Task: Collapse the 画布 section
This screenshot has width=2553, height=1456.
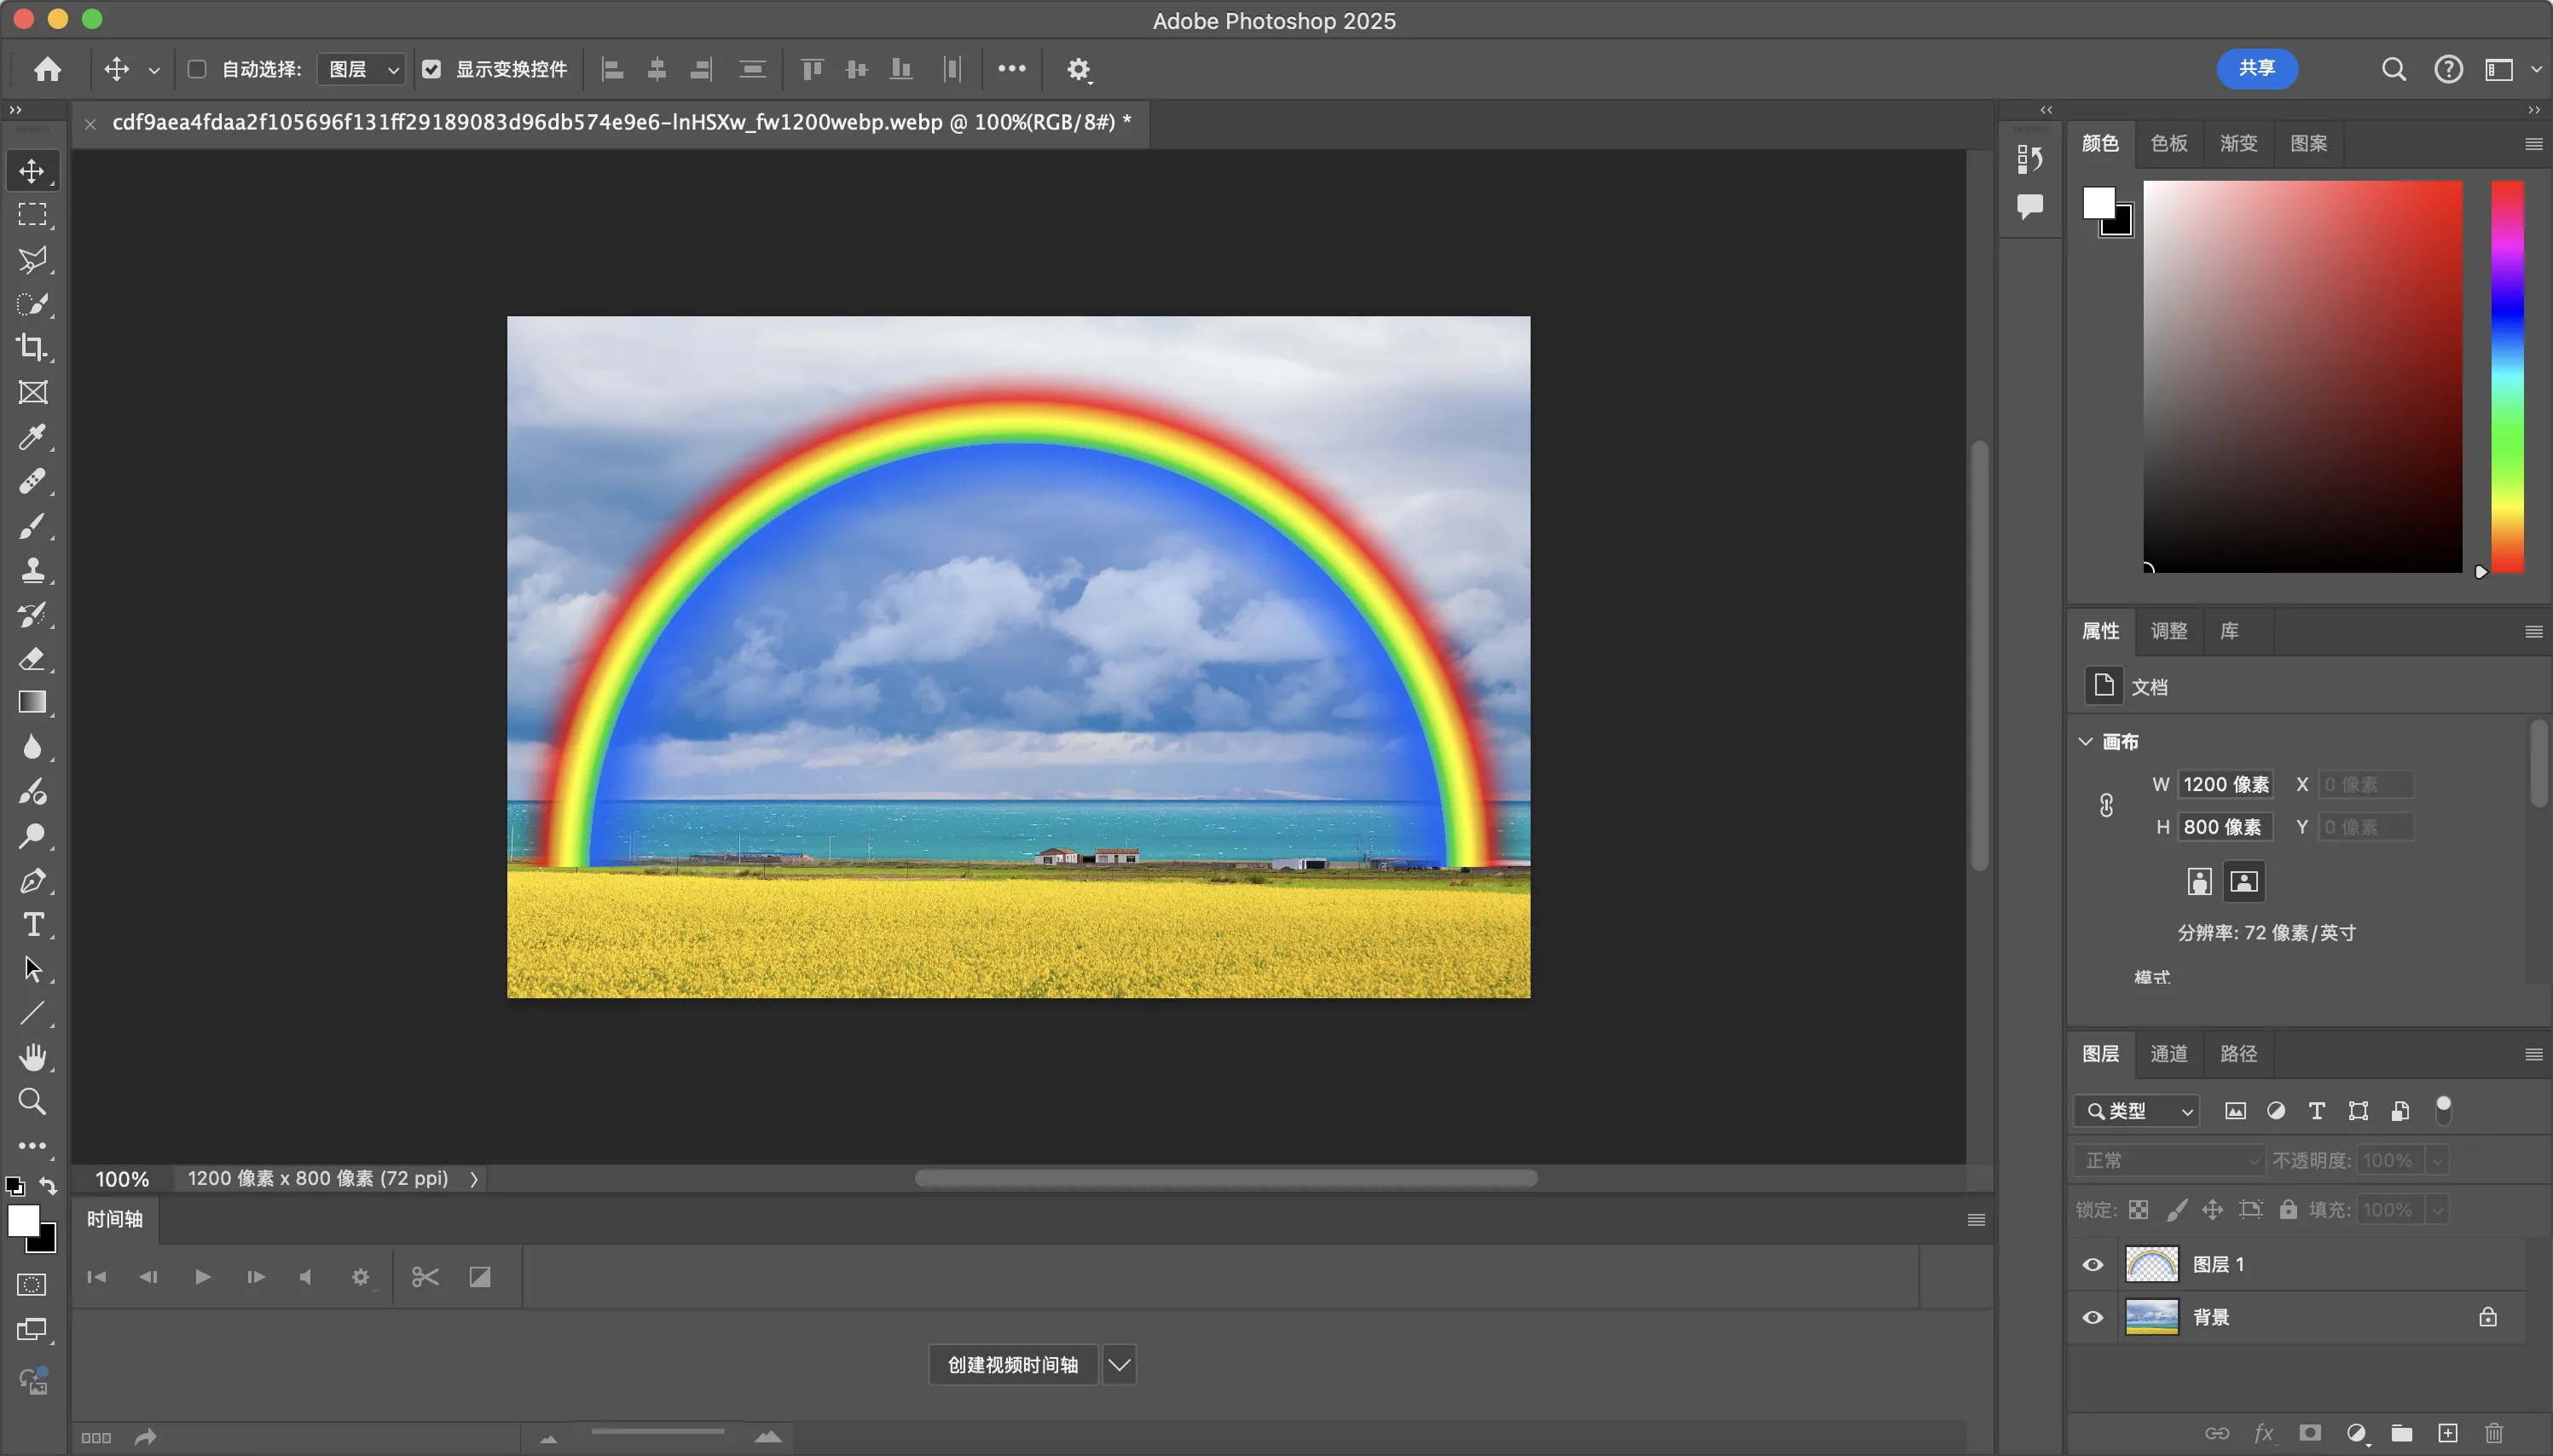Action: [2085, 741]
